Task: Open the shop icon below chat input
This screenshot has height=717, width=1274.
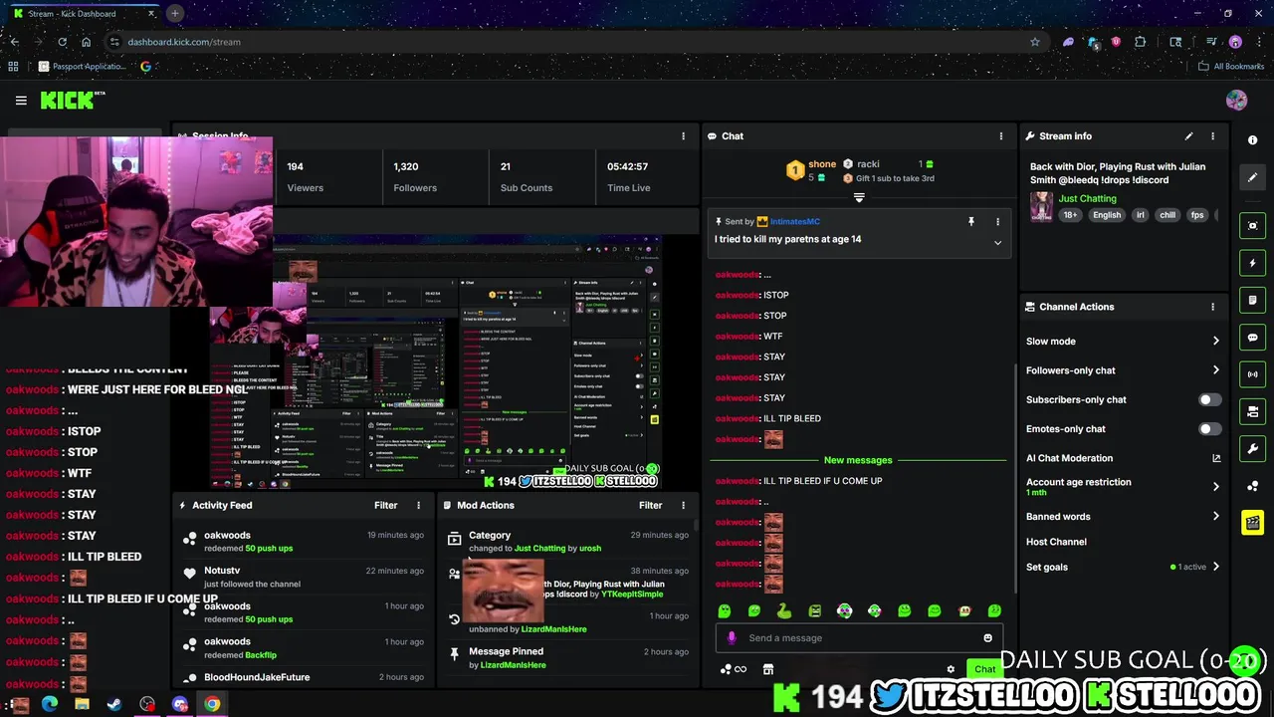Action: (x=767, y=669)
